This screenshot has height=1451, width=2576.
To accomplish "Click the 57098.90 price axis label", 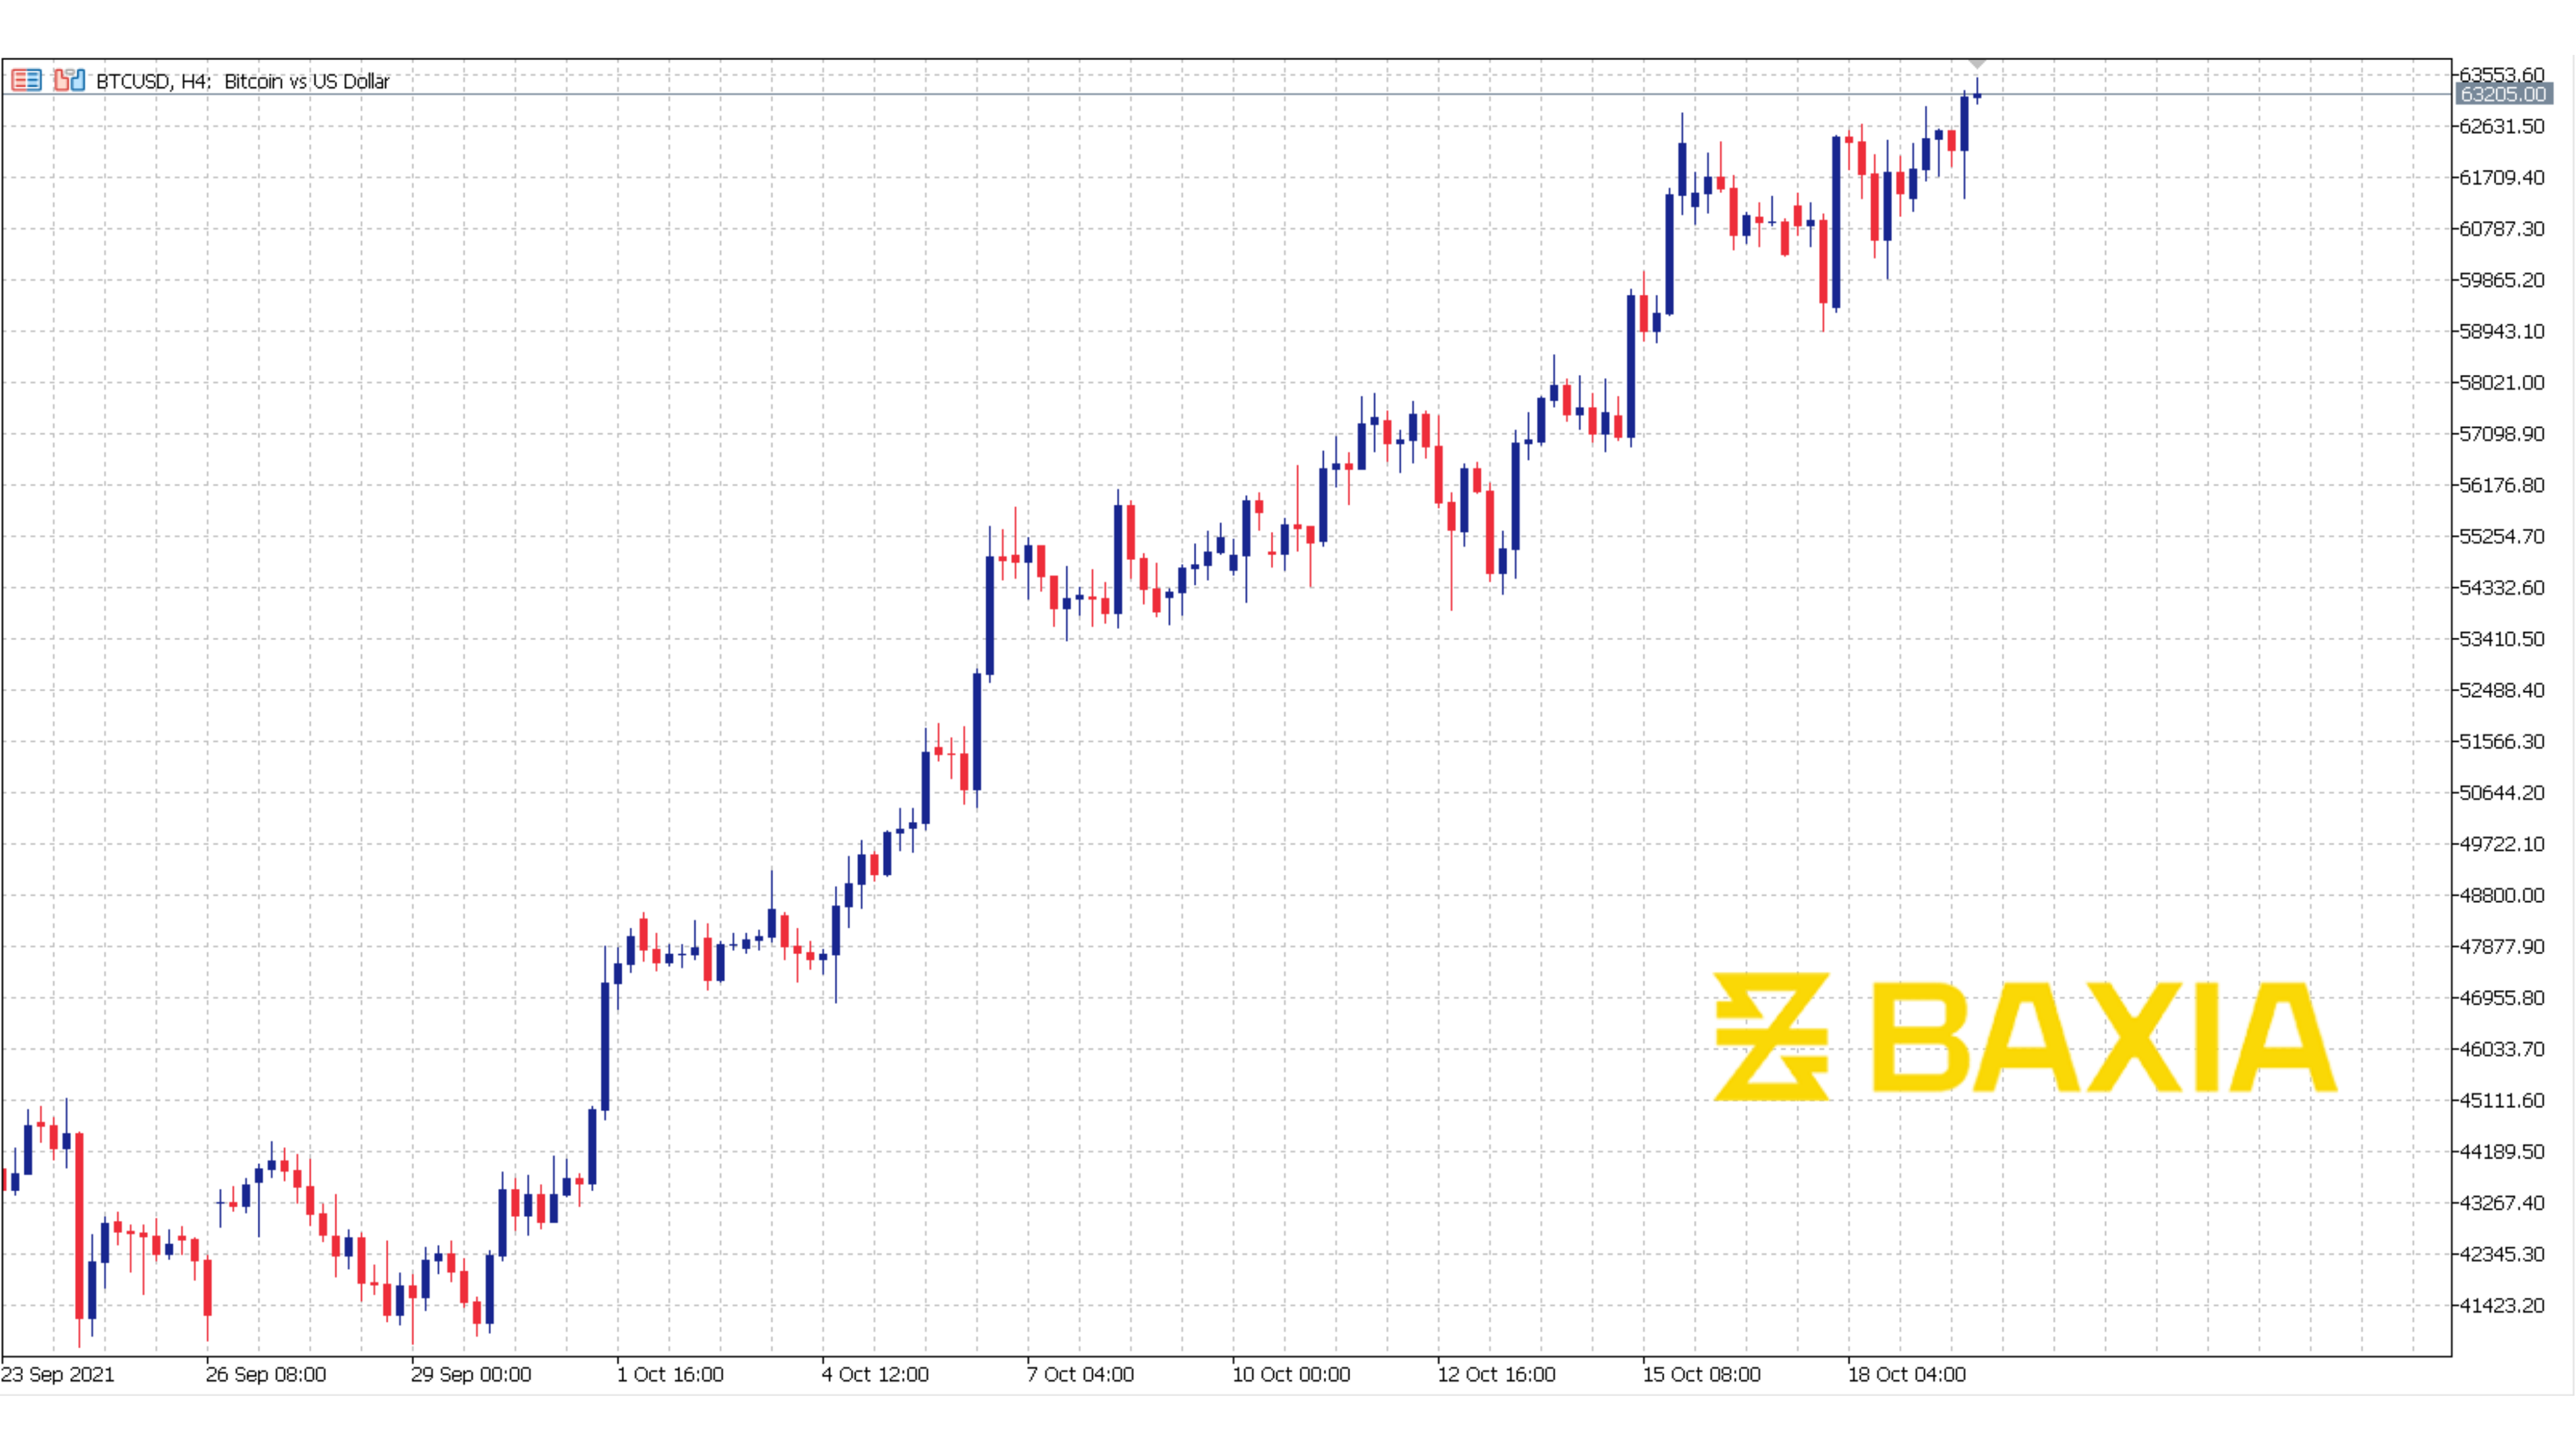I will 2502,433.
